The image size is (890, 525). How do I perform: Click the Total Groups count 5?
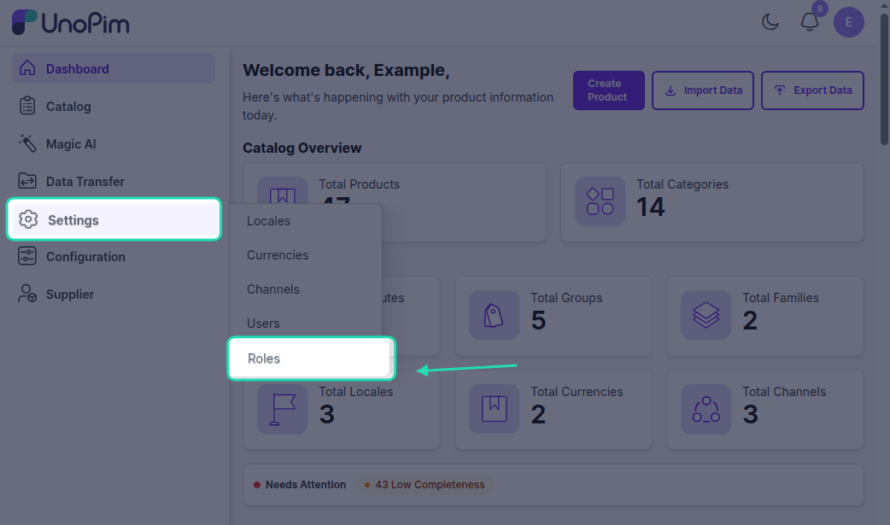[539, 321]
